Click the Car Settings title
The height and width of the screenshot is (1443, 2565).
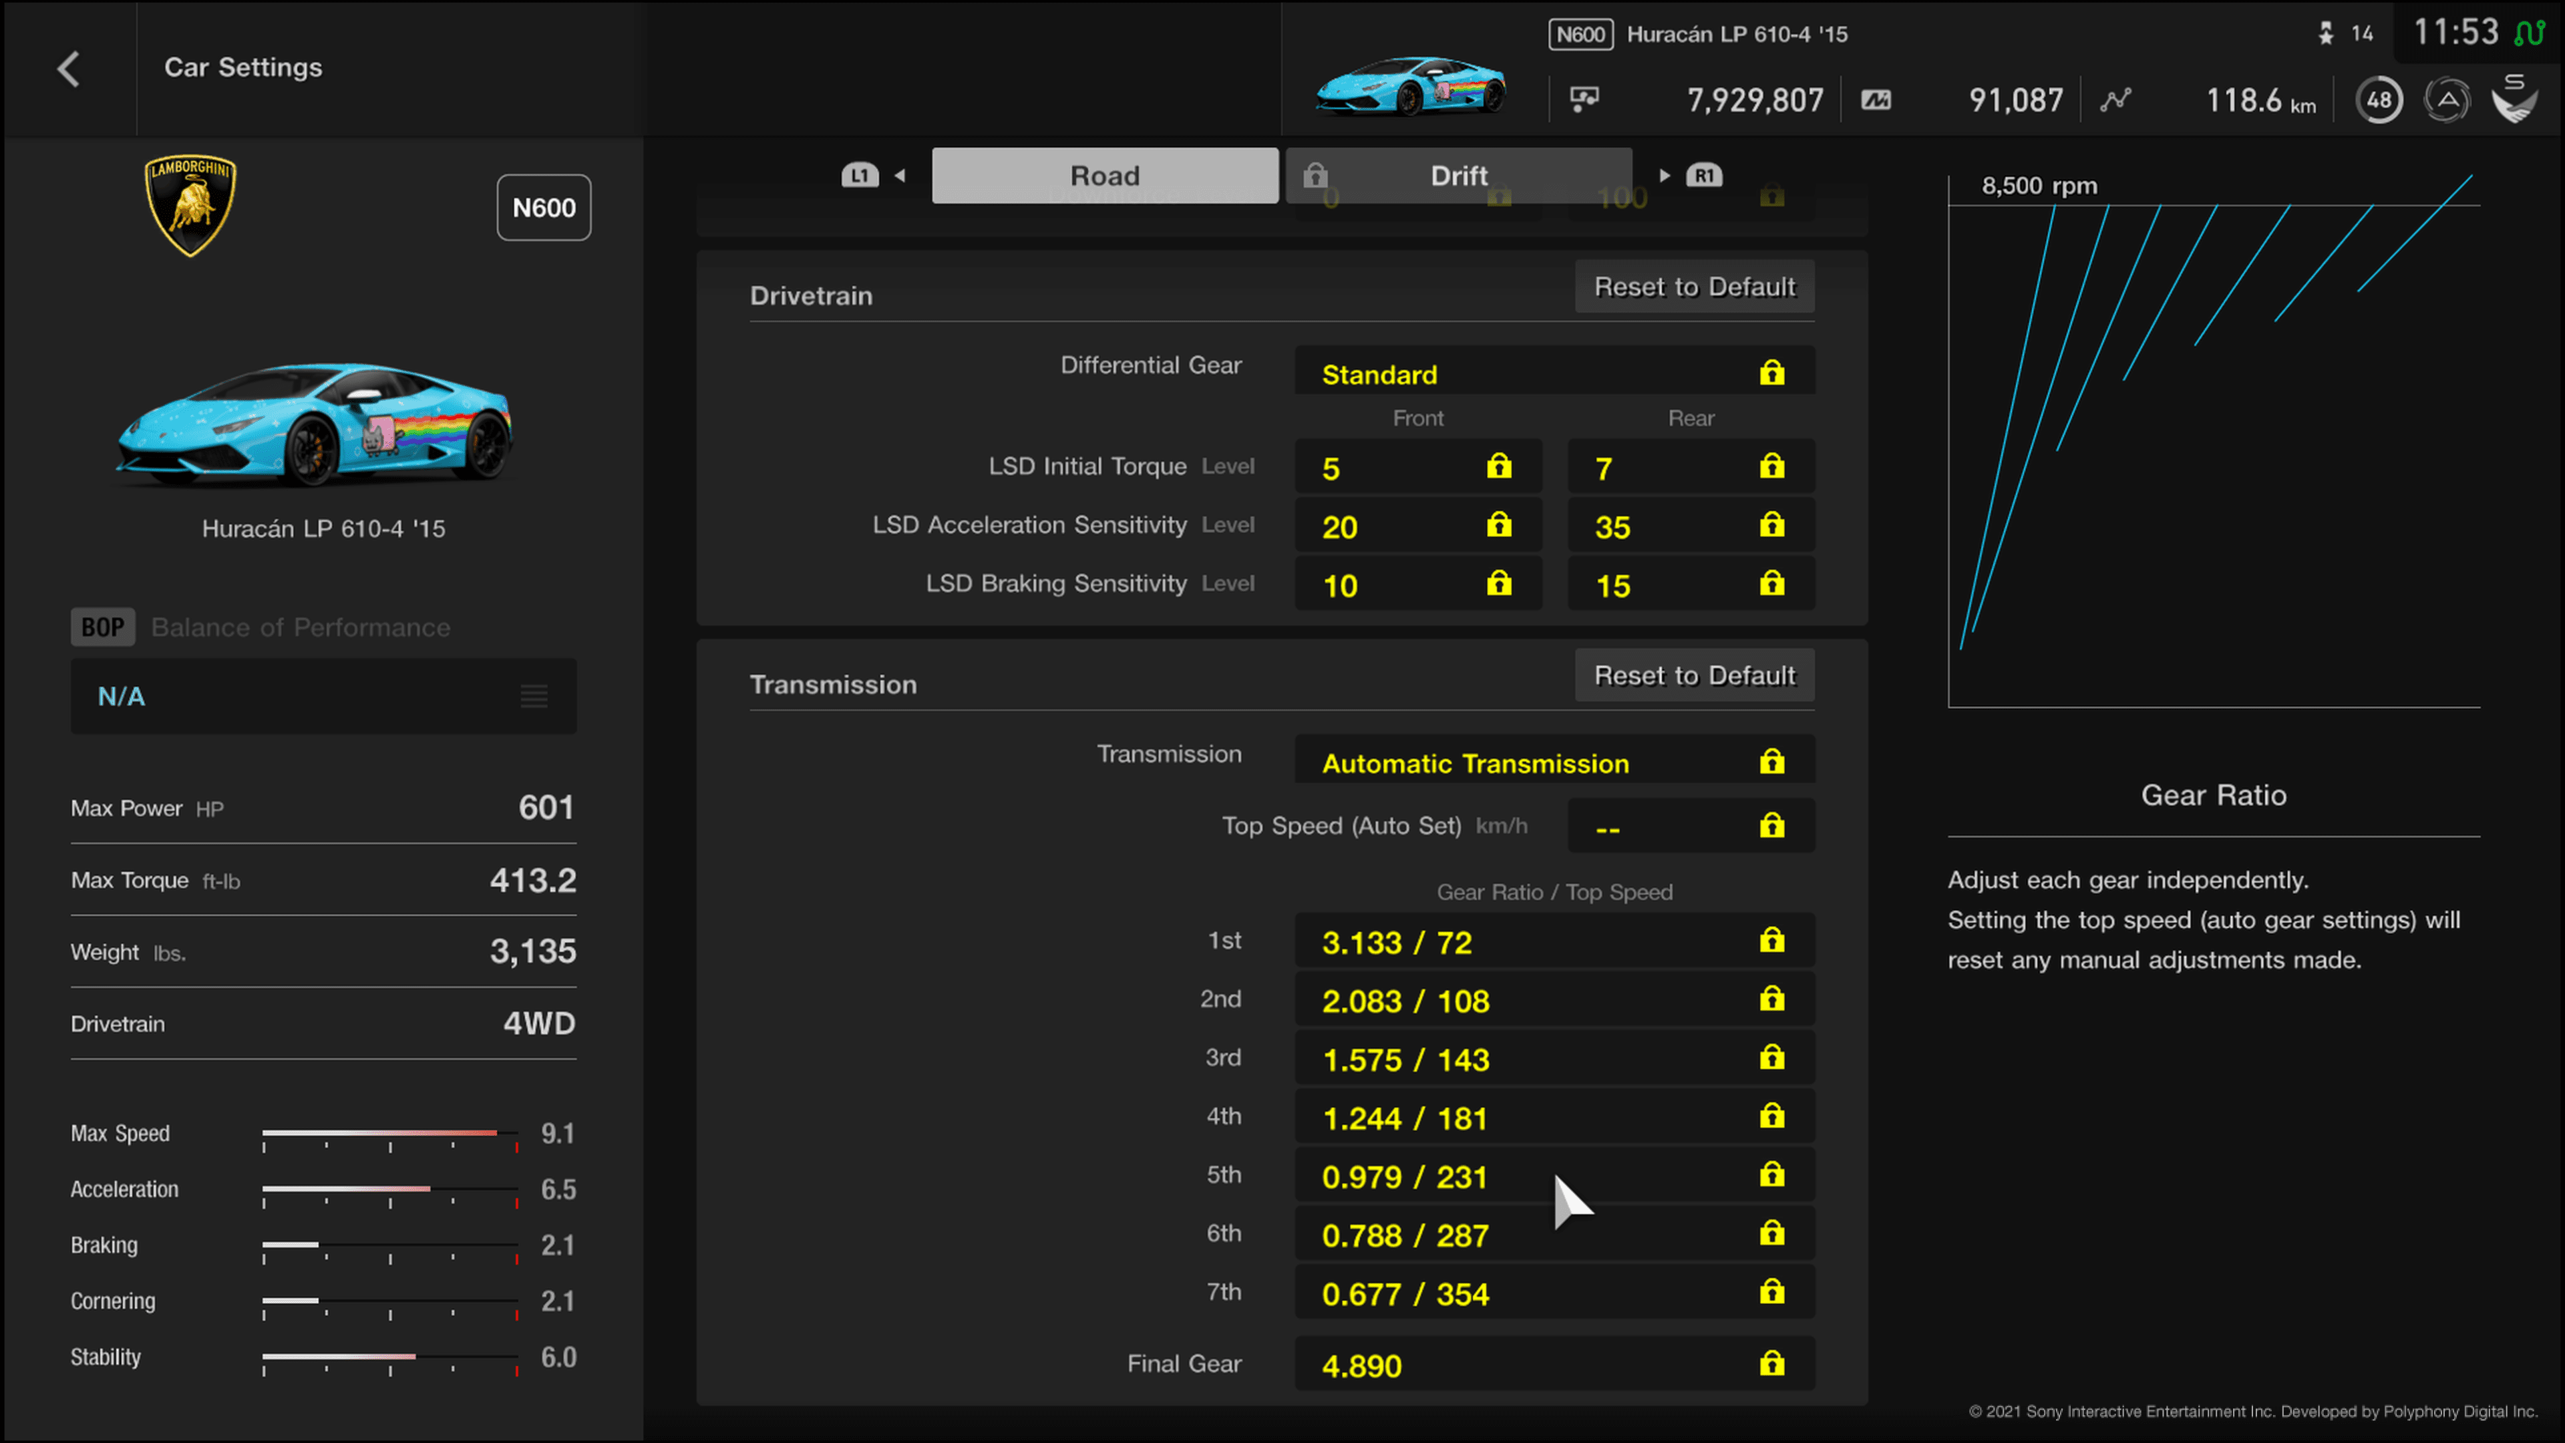pyautogui.click(x=243, y=67)
